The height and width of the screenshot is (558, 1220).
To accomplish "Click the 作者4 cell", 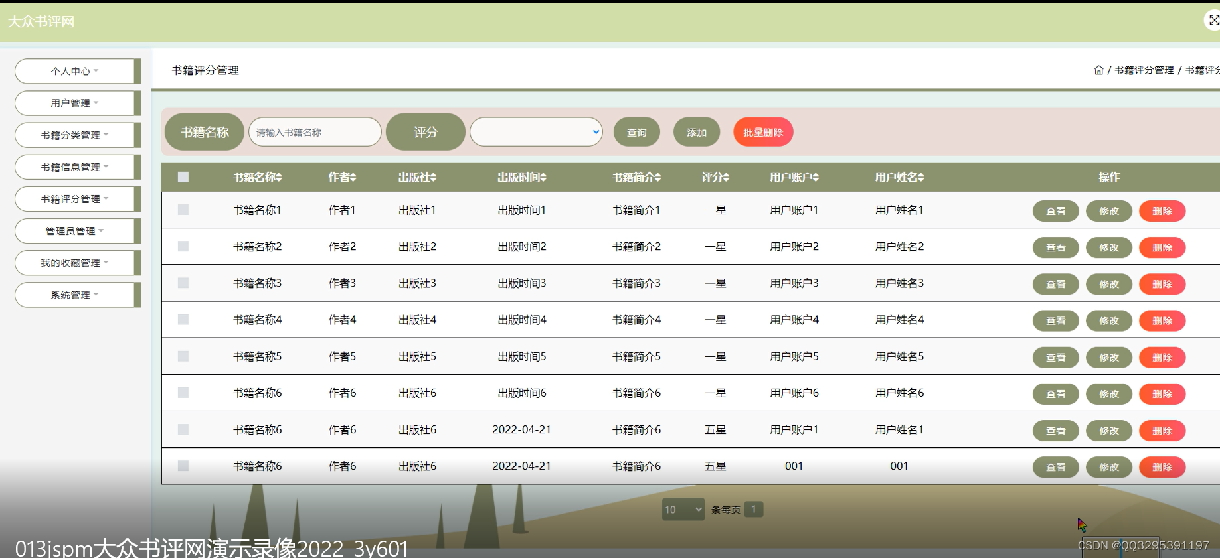I will click(342, 320).
